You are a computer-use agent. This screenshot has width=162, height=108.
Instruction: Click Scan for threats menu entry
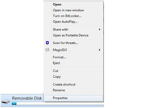click(x=65, y=43)
